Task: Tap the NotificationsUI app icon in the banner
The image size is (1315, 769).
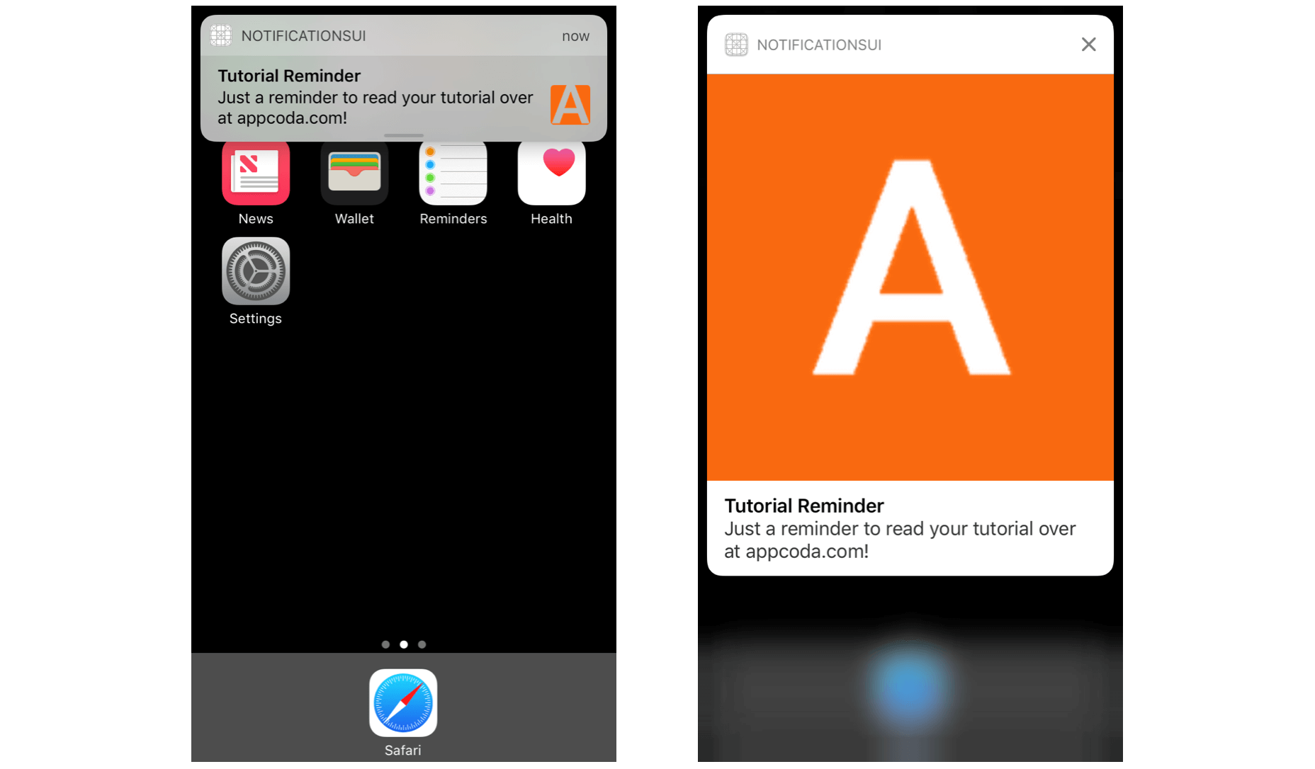Action: (x=220, y=35)
